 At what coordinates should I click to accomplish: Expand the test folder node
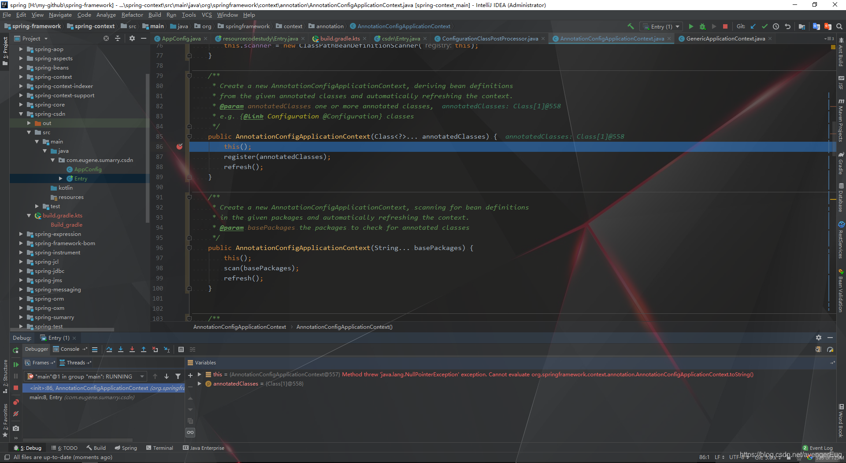(37, 206)
